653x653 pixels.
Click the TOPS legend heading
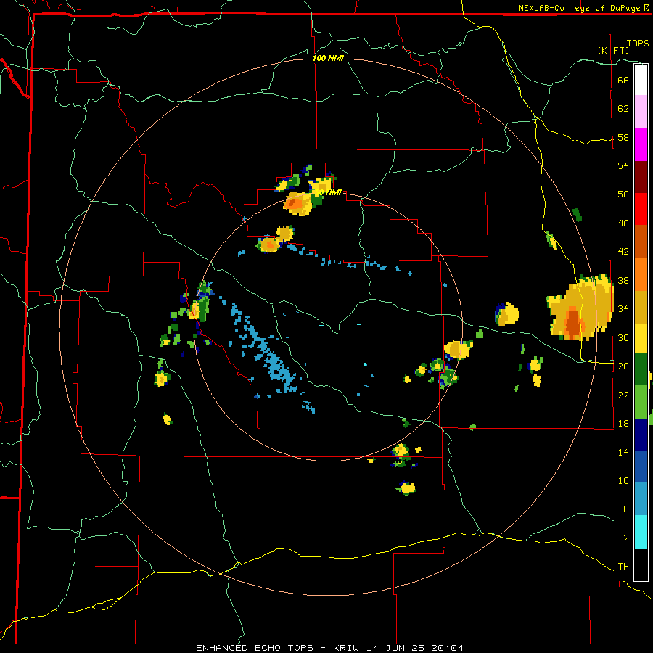coord(638,43)
